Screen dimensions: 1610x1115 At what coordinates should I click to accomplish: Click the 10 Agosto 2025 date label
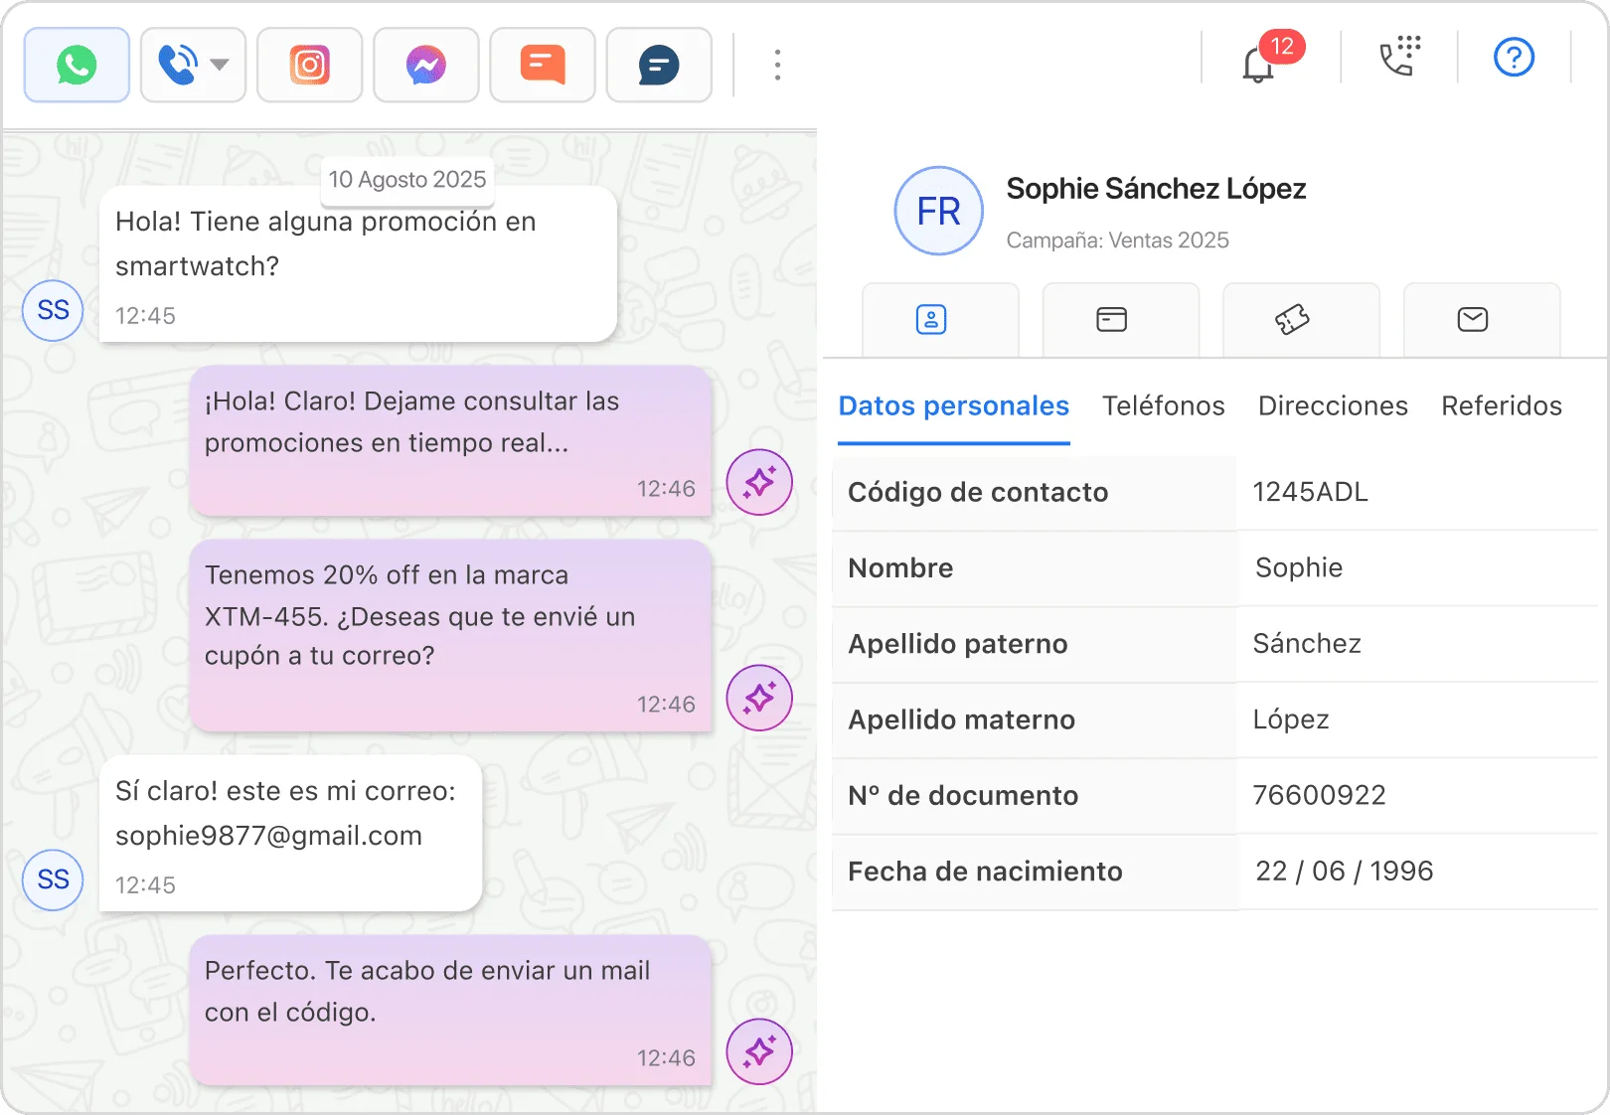pyautogui.click(x=407, y=179)
